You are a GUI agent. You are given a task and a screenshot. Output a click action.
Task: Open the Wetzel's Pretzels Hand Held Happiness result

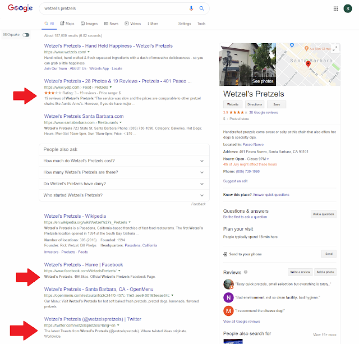tap(108, 46)
